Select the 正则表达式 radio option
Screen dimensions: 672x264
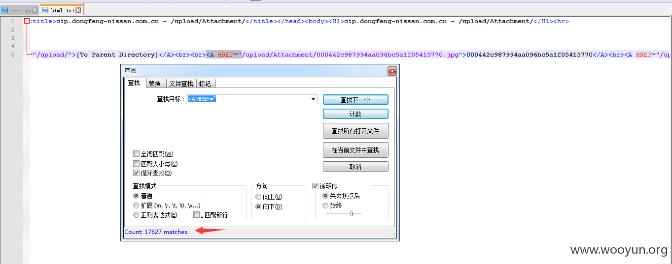pyautogui.click(x=136, y=215)
